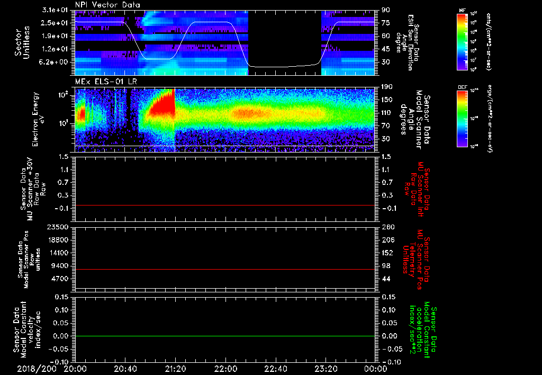Click the red line in Scanner Pos panel
This screenshot has height=375, width=542.
[x=224, y=269]
